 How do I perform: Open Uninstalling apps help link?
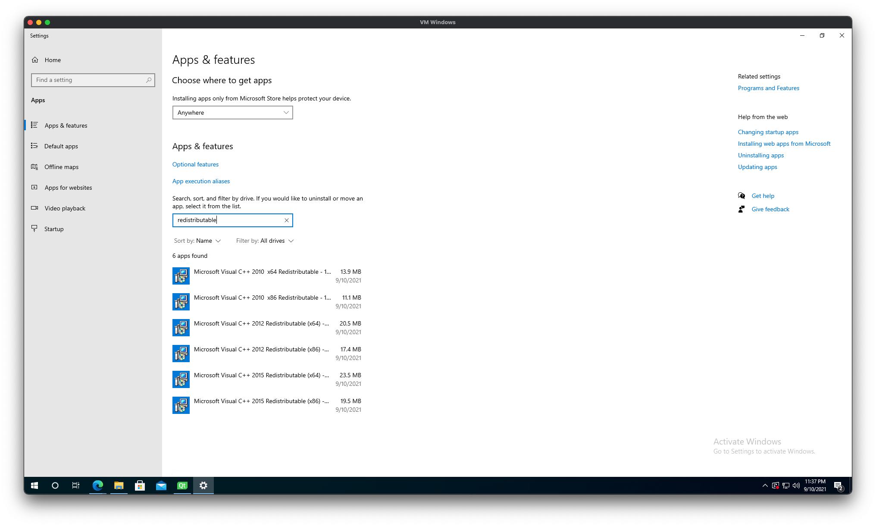pos(760,155)
